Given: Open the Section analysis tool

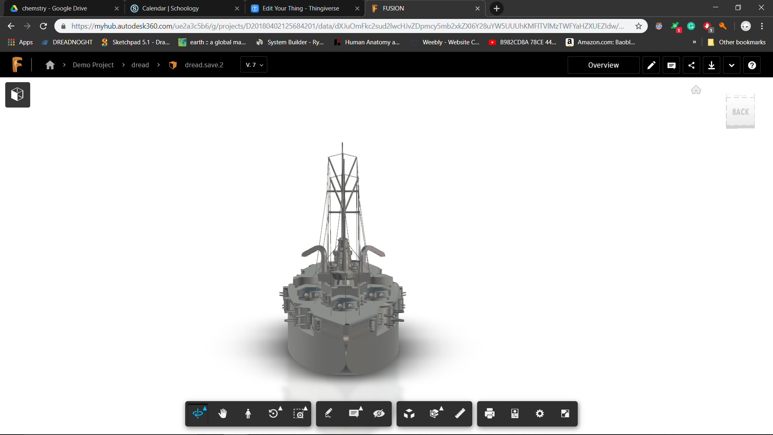Looking at the screenshot, I should coord(435,414).
